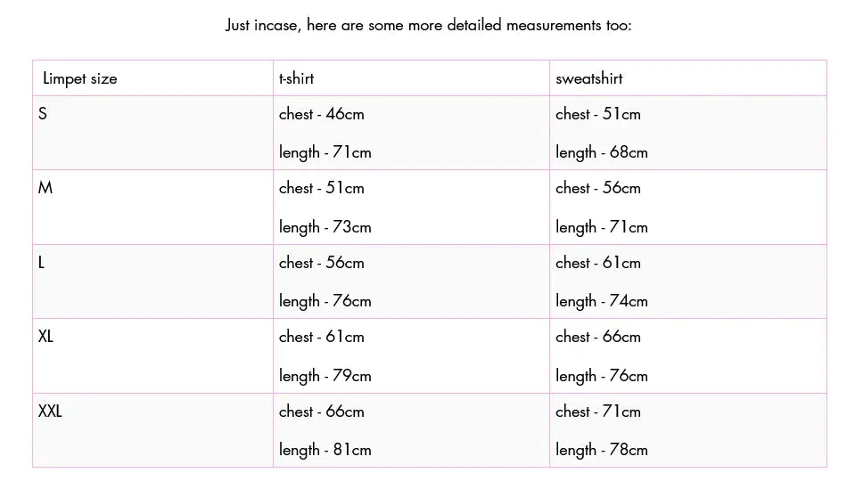Click t-shirt 'length - 76cm' for L
The image size is (847, 489).
point(325,301)
